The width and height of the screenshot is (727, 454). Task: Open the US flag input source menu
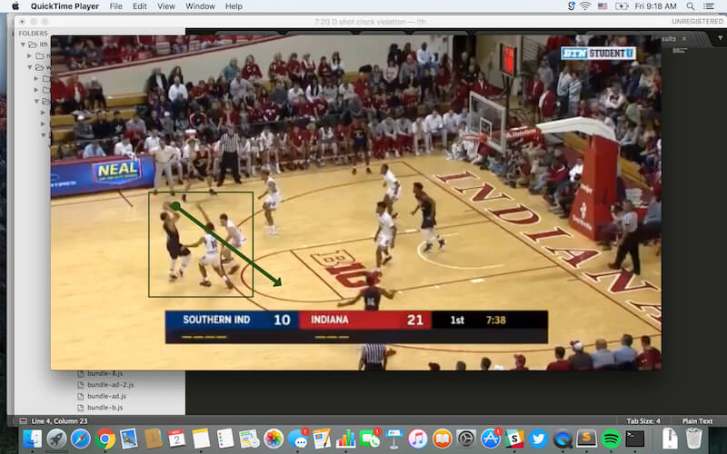pos(603,6)
